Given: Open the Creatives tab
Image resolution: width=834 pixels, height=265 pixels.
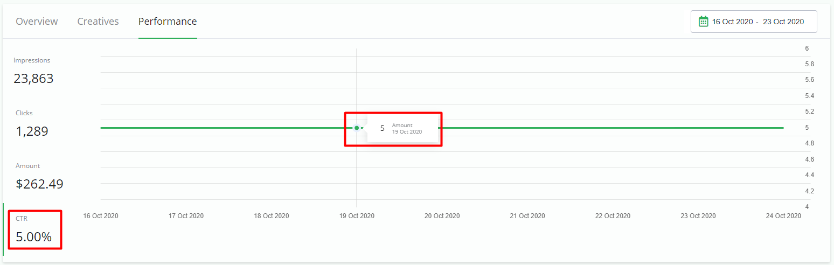Looking at the screenshot, I should 98,22.
